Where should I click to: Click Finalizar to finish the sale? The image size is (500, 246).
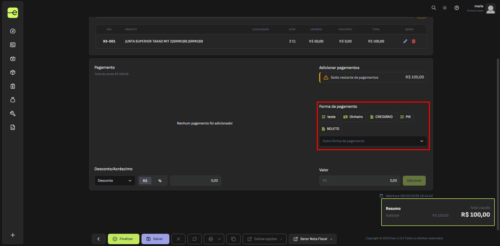point(124,239)
